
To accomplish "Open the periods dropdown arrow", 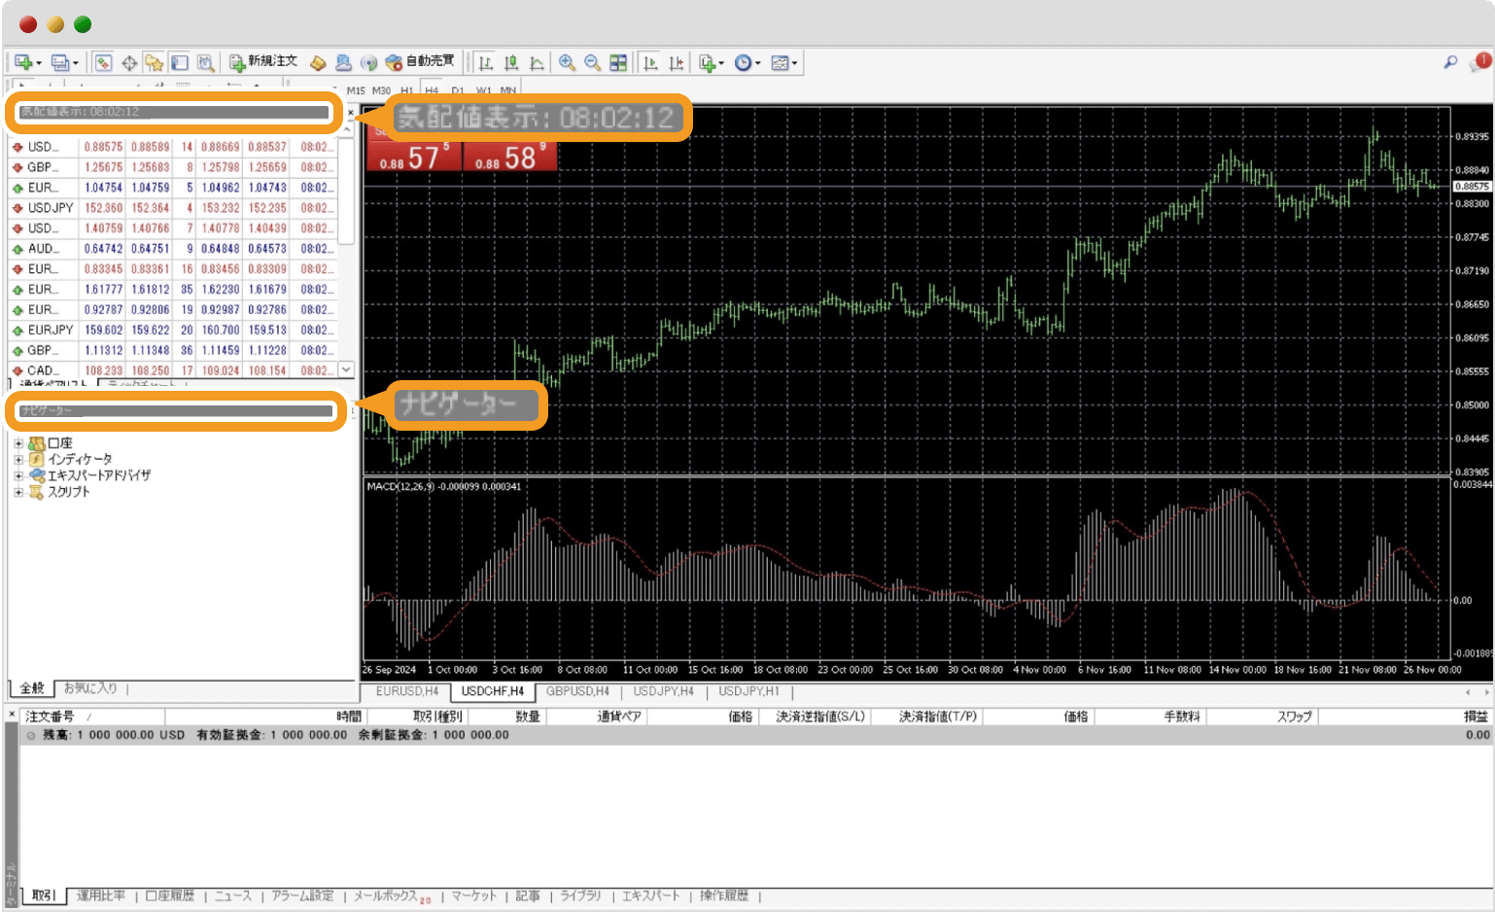I will tap(758, 64).
